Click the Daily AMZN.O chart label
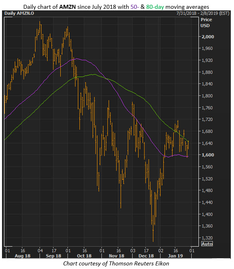234x269 pixels. pos(19,13)
